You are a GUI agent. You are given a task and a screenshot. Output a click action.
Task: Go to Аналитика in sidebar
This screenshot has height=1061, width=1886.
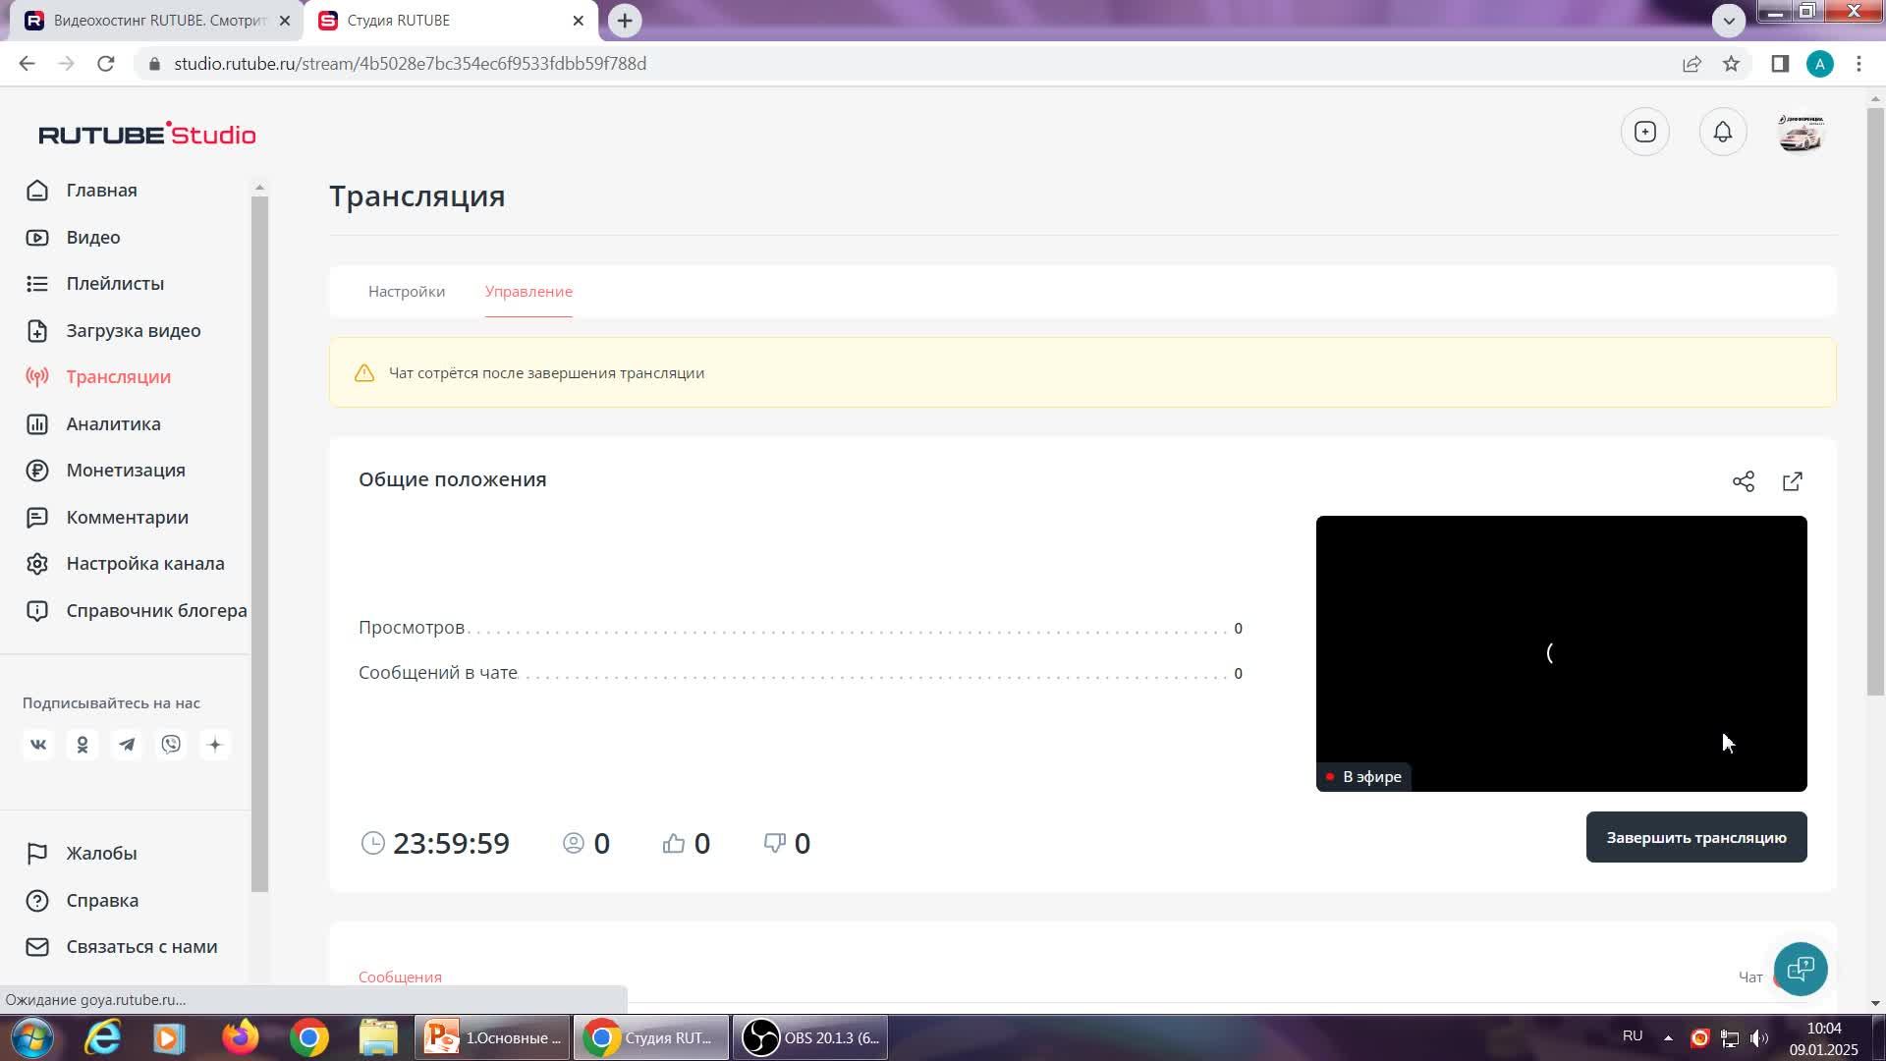[113, 424]
